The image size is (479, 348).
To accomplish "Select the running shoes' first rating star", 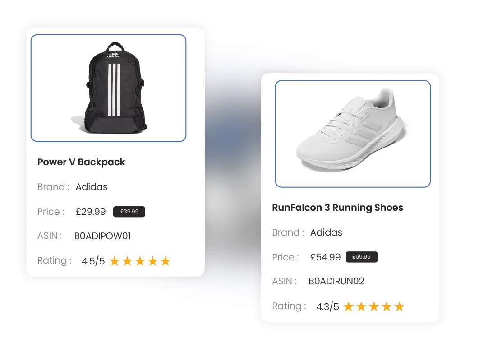I will point(349,306).
